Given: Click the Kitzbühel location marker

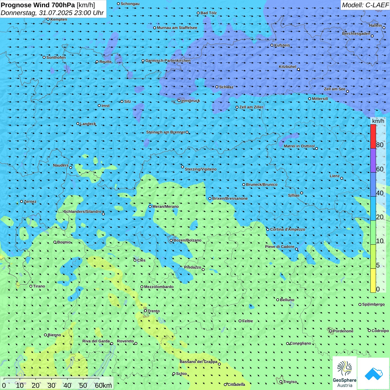Looking at the screenshot, I should click(298, 69).
